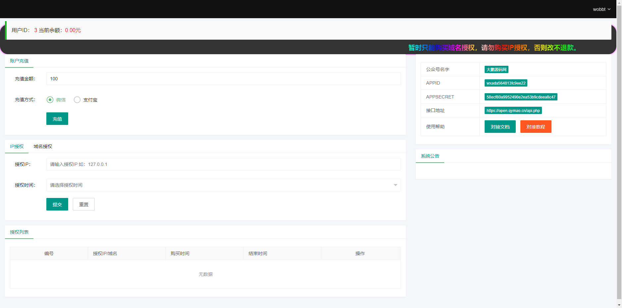This screenshot has height=308, width=622.
Task: Select the 微信 radio button
Action: point(50,100)
